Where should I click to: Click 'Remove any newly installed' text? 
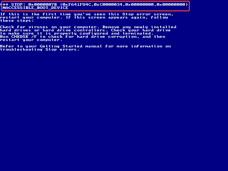[x=139, y=27]
